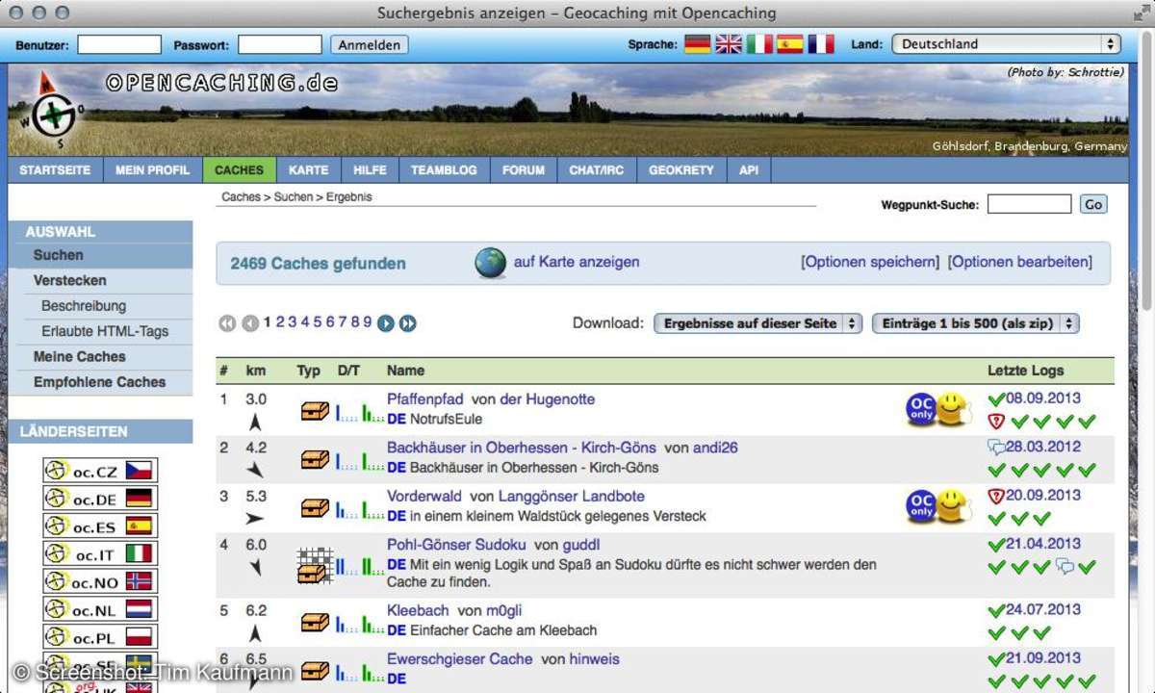
Task: Go to first results page arrow
Action: [227, 323]
